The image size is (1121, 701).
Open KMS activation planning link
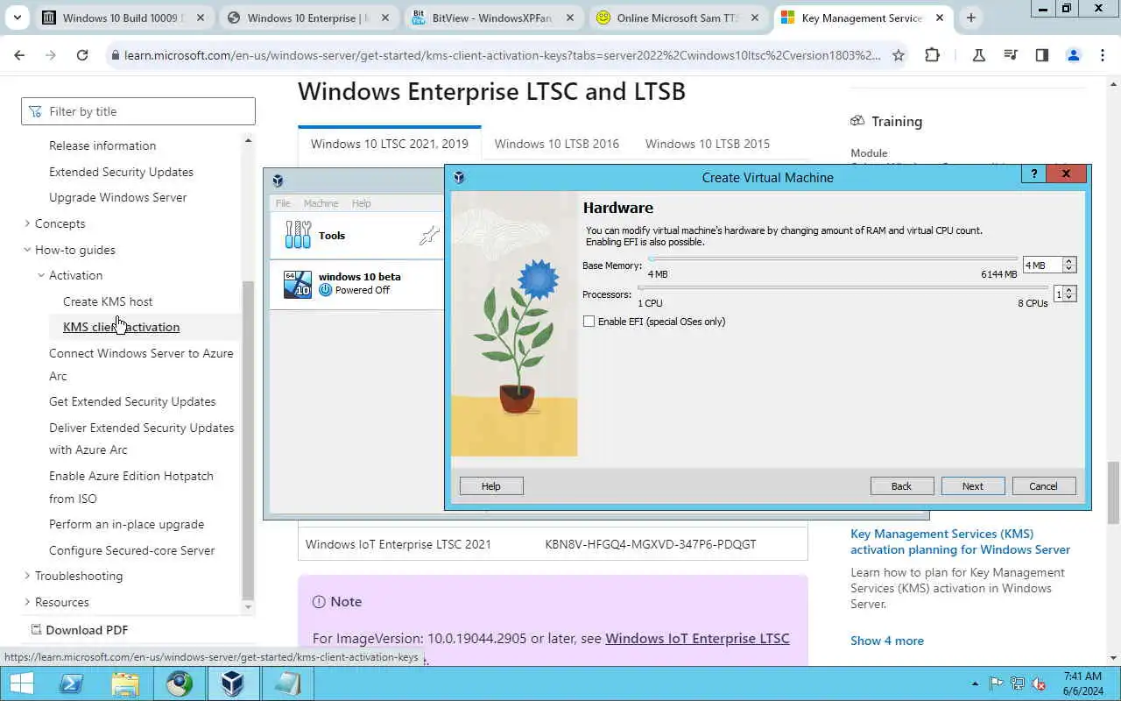point(960,542)
